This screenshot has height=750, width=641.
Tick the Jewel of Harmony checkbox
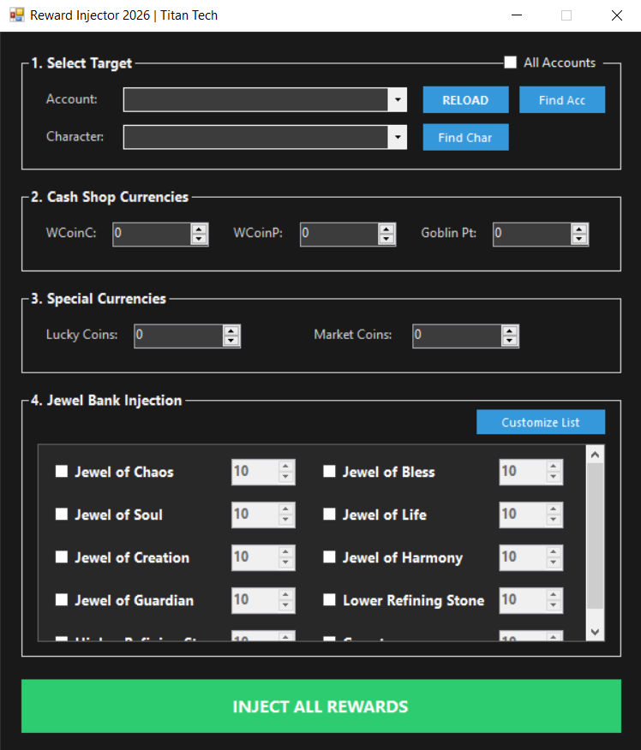pos(329,557)
